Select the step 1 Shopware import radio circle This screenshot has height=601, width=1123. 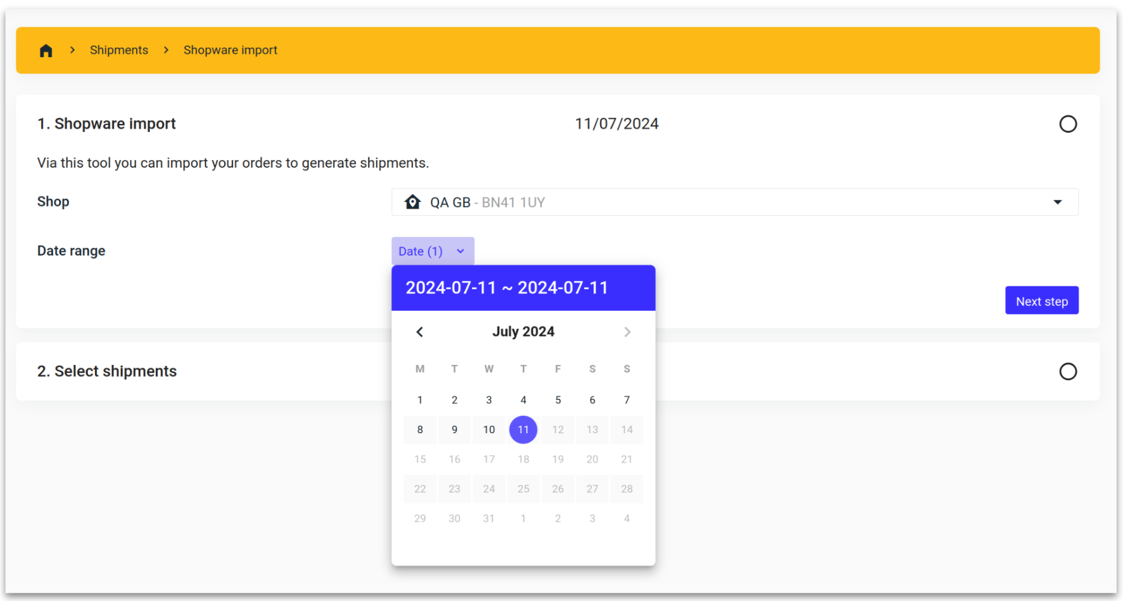(1068, 123)
